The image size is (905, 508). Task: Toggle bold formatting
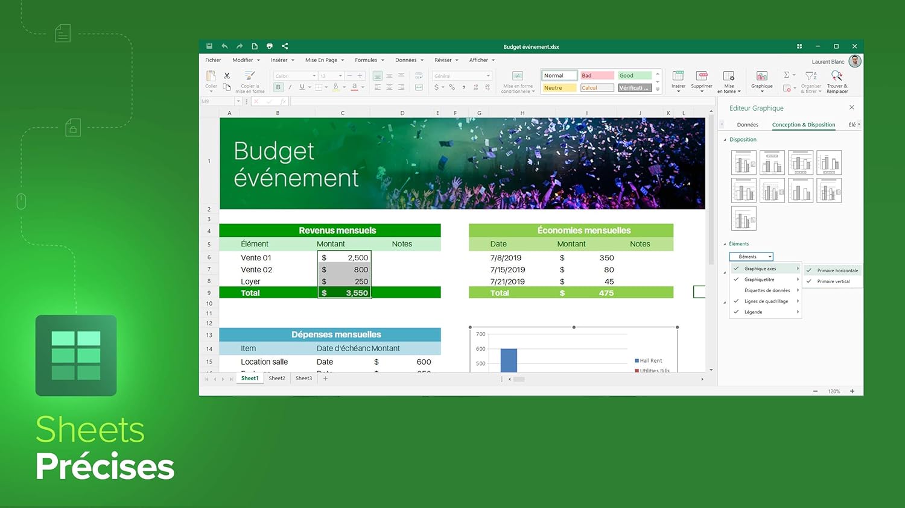278,87
